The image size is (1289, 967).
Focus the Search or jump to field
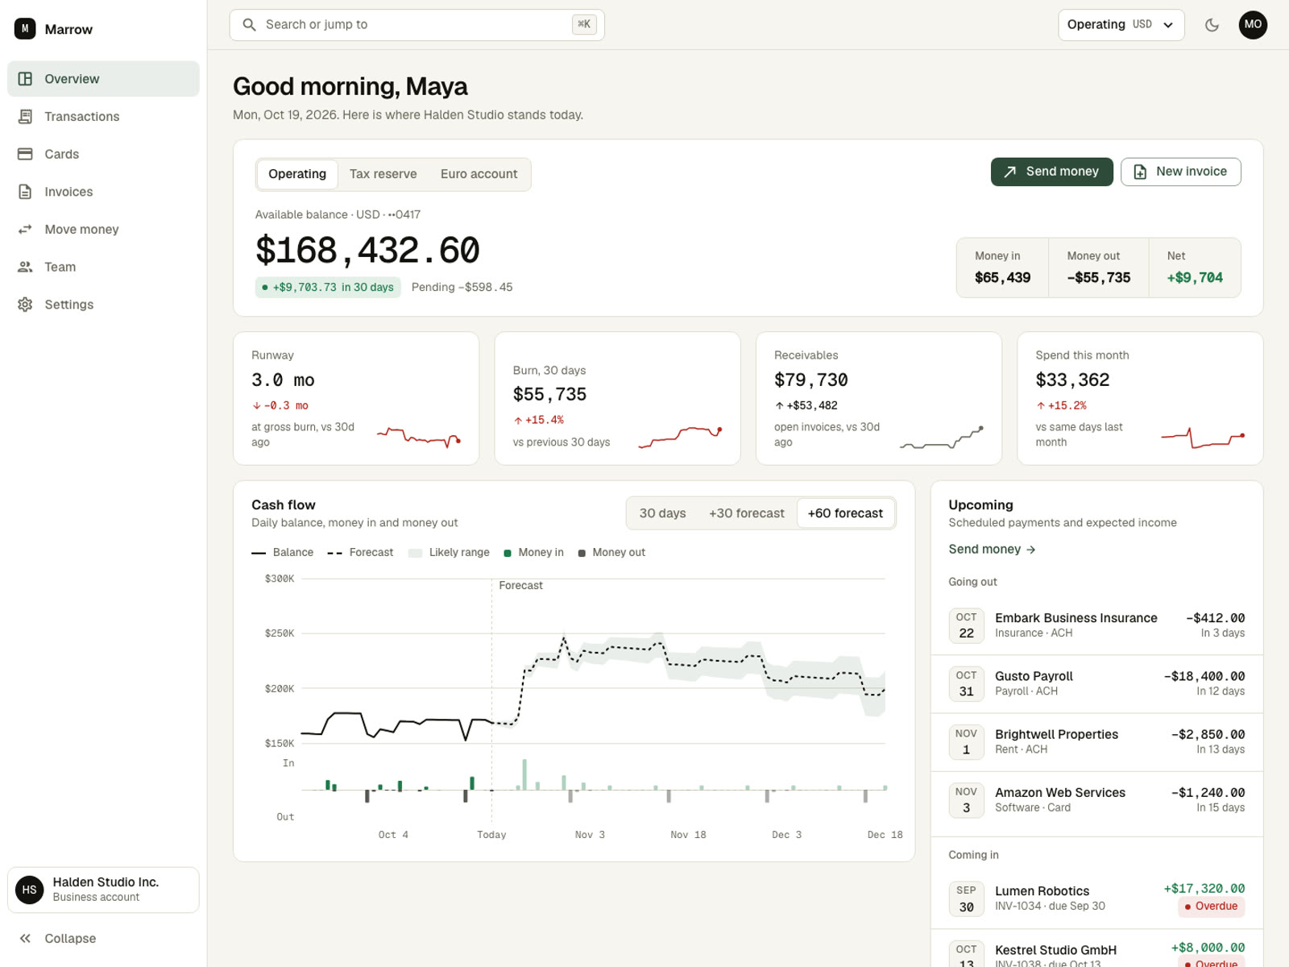[417, 25]
